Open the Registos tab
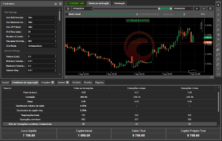 click(100, 83)
